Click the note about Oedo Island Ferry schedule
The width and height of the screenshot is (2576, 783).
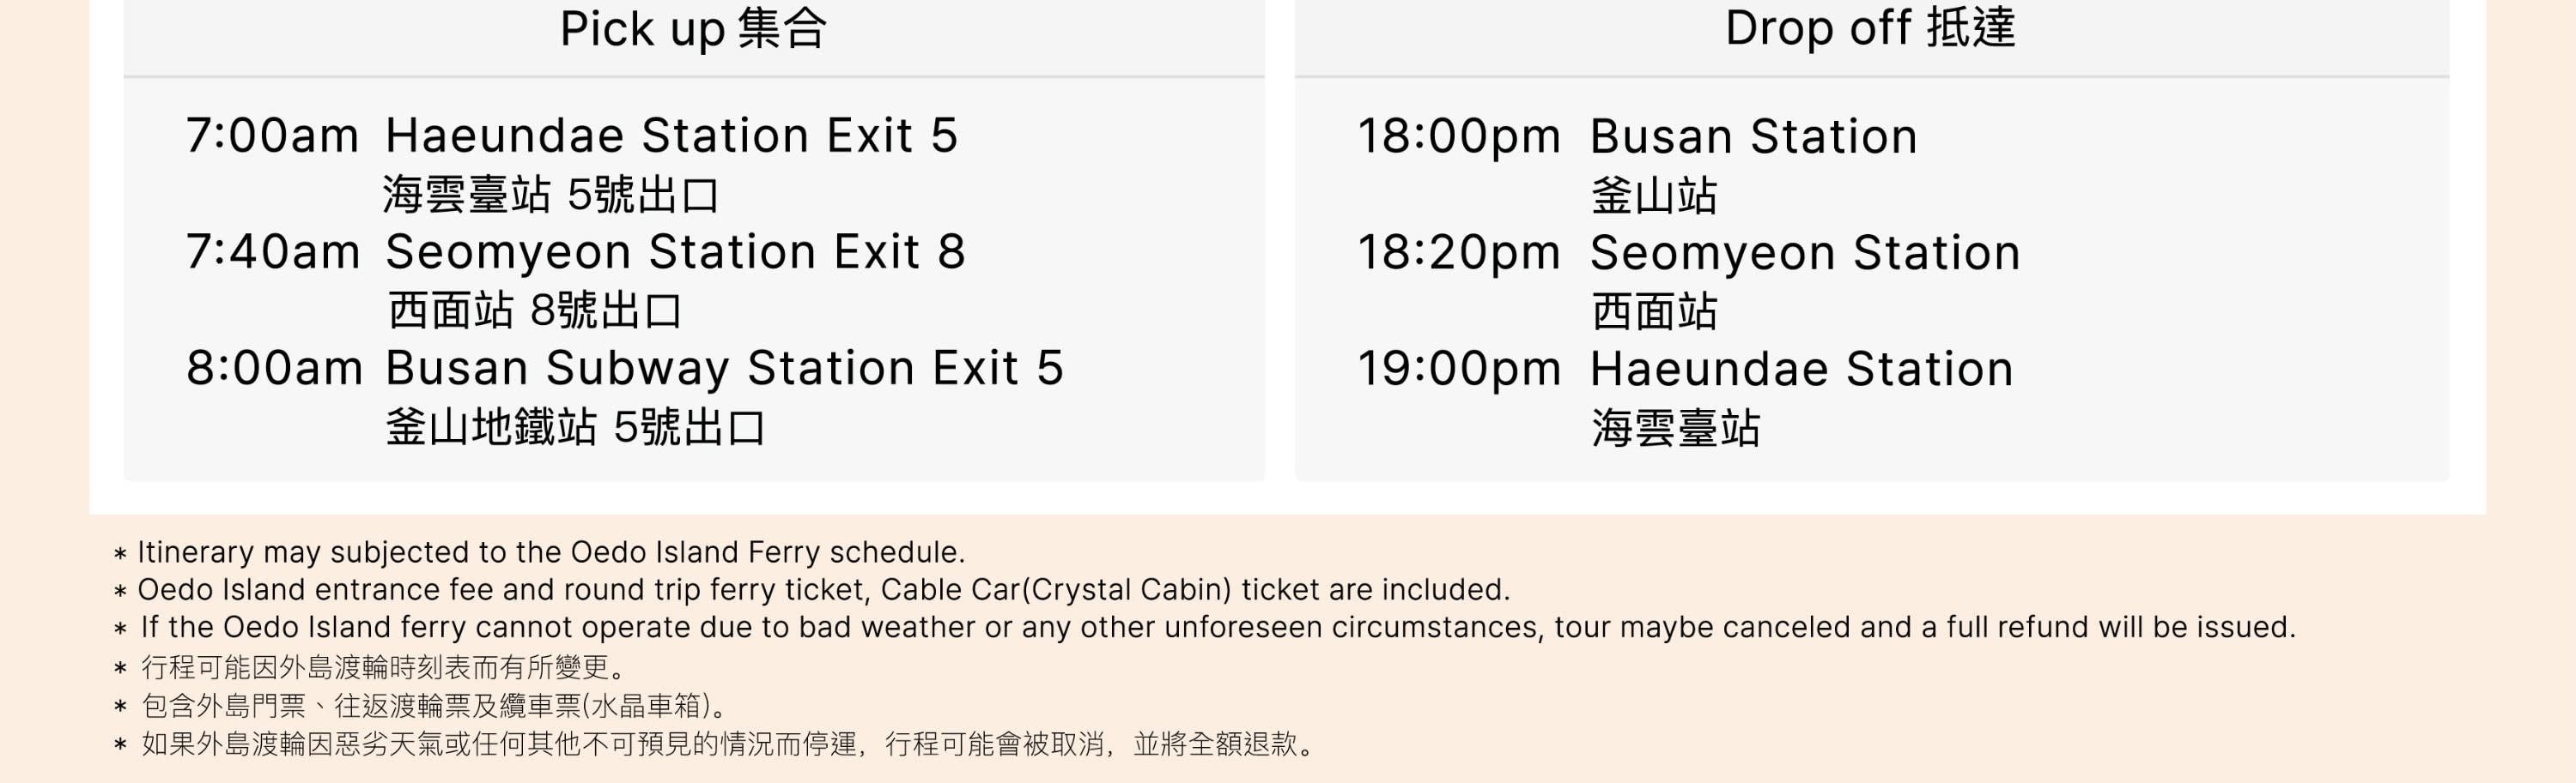coord(550,552)
